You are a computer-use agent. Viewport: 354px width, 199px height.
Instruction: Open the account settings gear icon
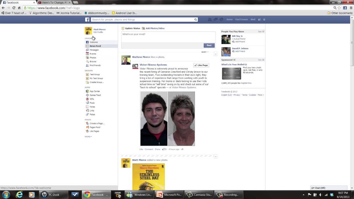coord(264,20)
